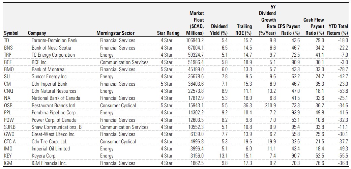Open TC Energy Corporation entry
Screen dimensions: 351x169
pos(53,55)
